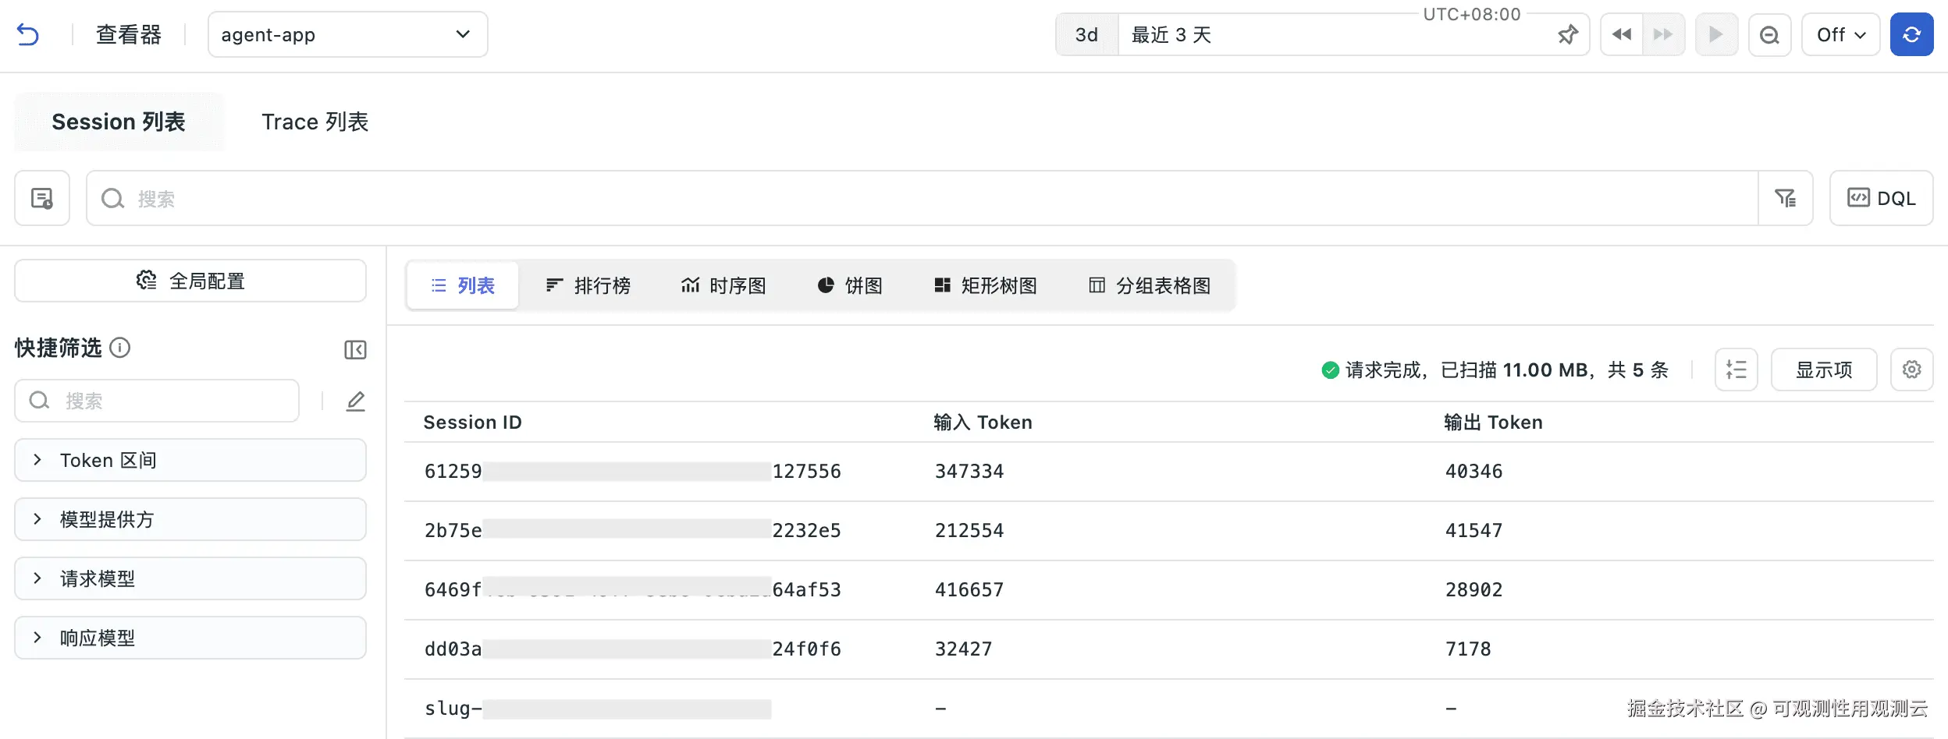Switch to the 矩形树图 view
Viewport: 1948px width, 739px height.
986,286
